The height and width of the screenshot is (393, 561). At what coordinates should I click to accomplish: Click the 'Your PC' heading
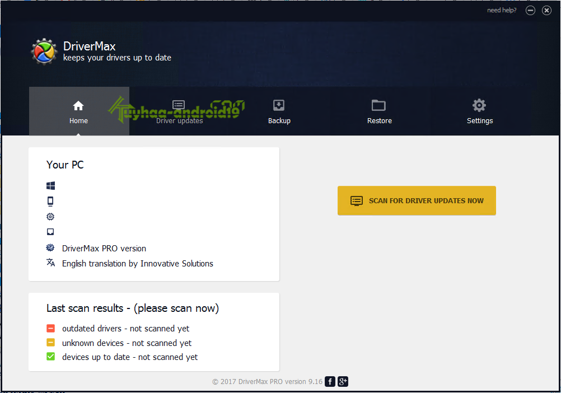click(x=65, y=165)
